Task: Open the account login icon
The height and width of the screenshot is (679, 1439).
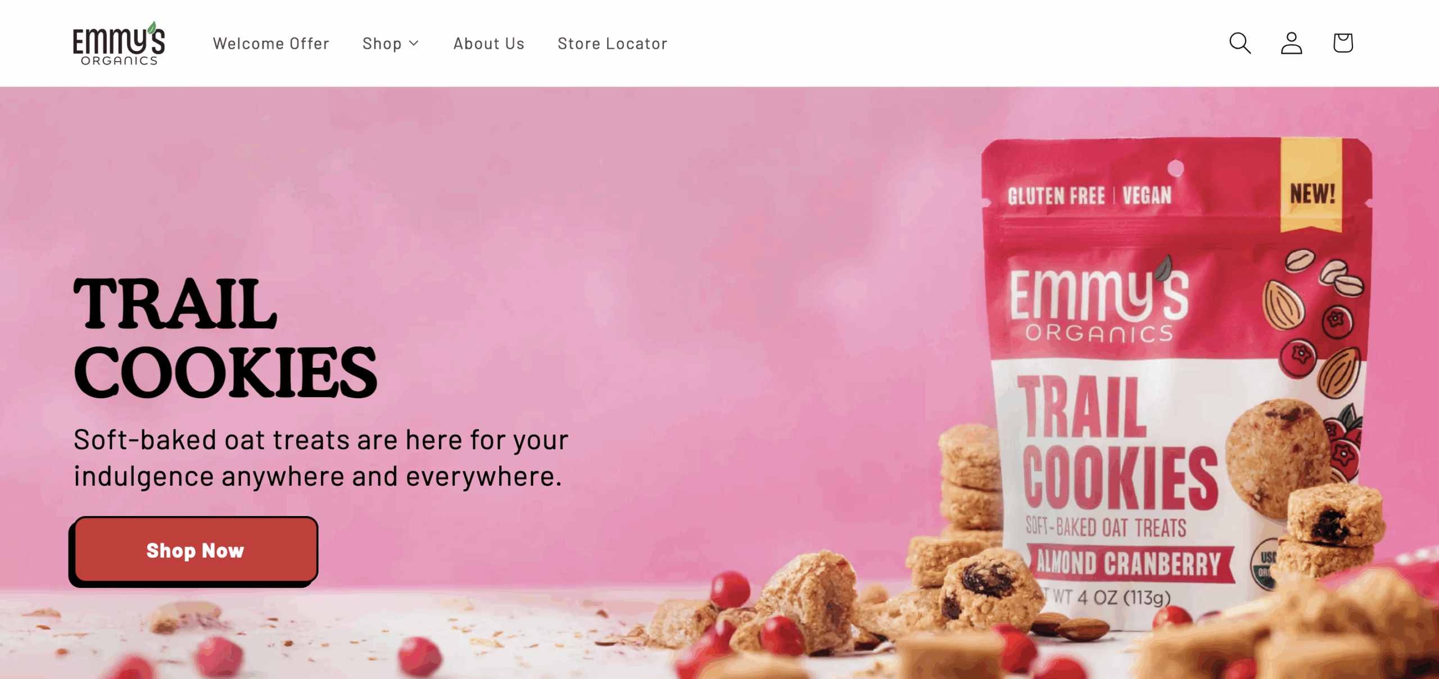Action: pos(1291,43)
